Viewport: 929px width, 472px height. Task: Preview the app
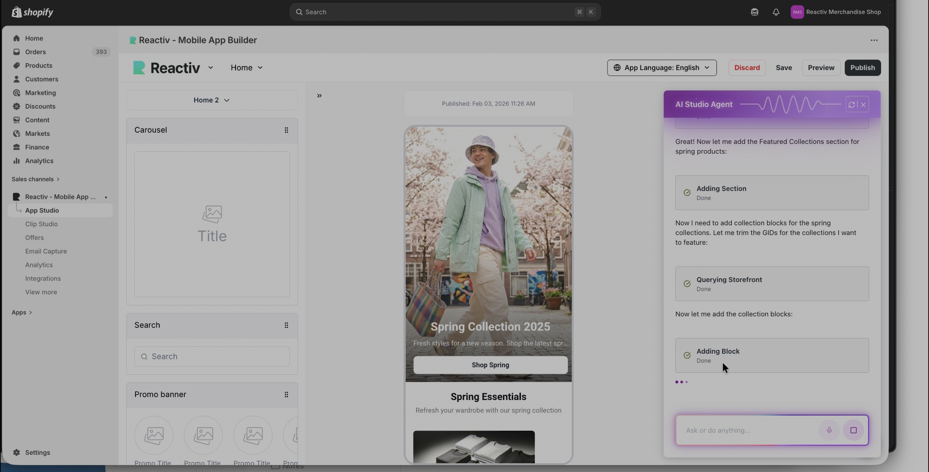[x=821, y=68]
